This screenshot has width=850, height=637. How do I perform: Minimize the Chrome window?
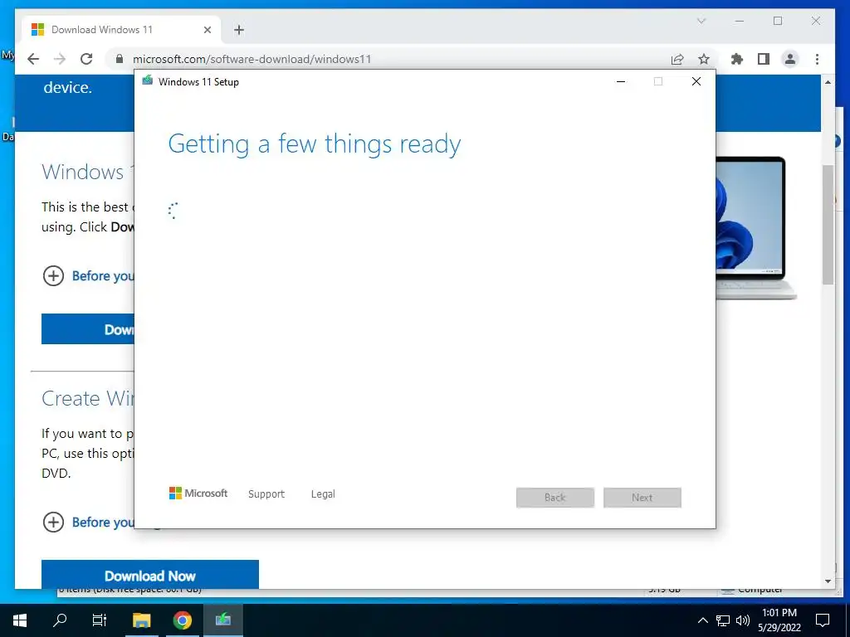pyautogui.click(x=740, y=21)
